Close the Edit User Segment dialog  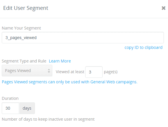[164, 8]
